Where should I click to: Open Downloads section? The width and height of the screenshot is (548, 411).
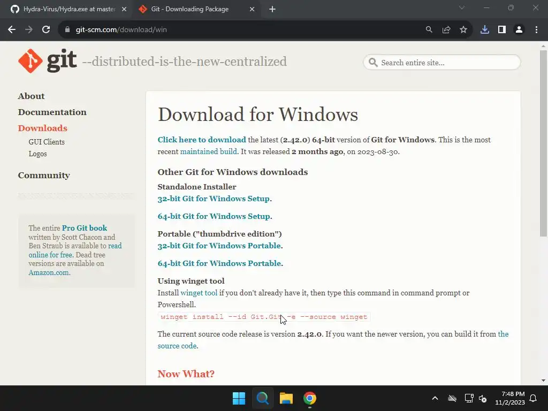coord(42,128)
